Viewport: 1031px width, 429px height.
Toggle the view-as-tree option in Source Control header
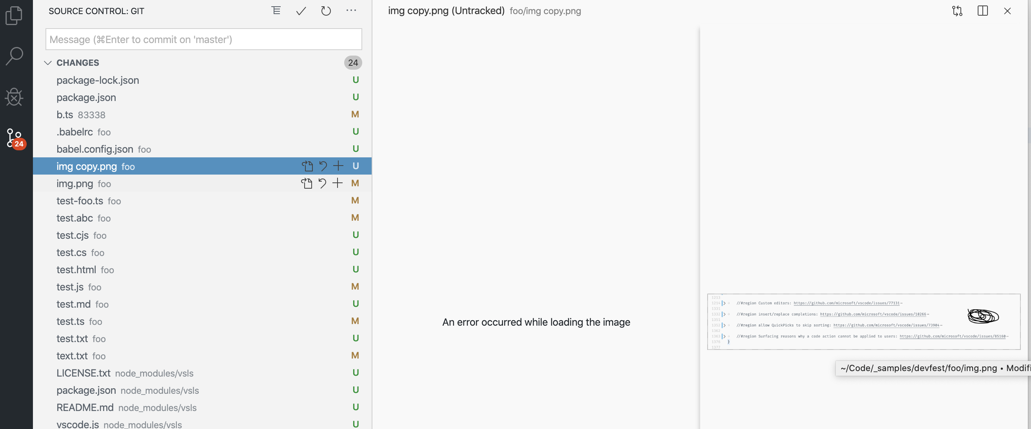276,11
